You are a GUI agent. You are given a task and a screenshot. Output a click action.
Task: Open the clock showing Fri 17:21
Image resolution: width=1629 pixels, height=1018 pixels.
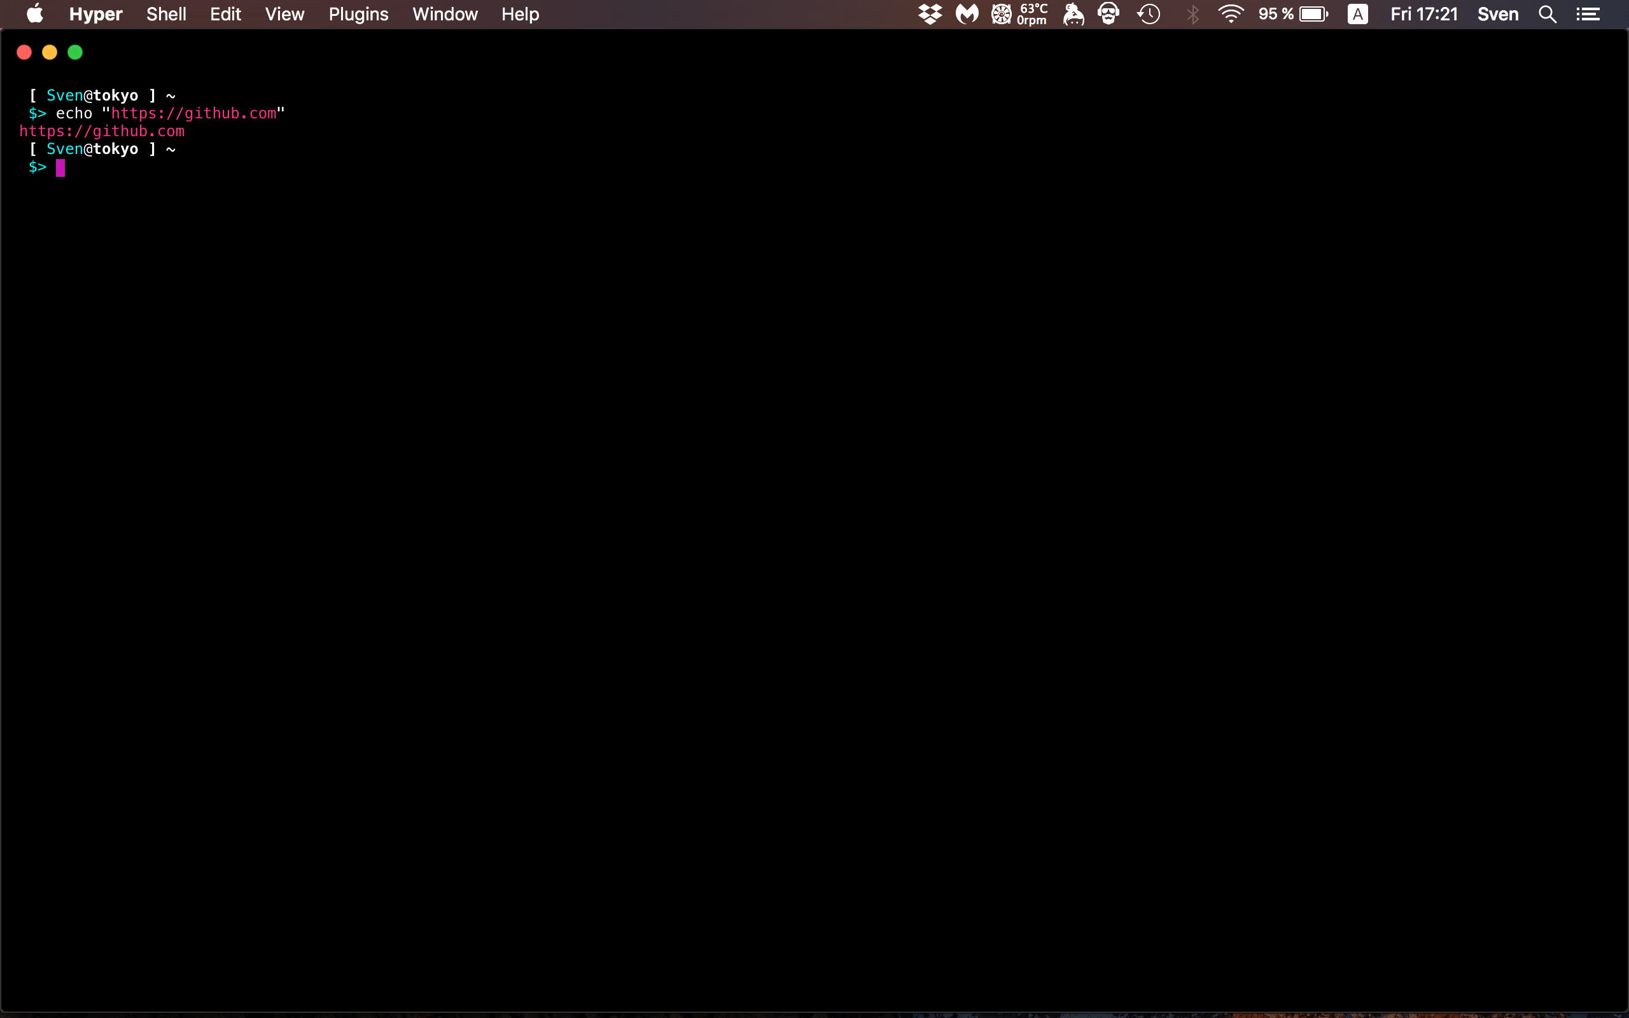click(1423, 13)
